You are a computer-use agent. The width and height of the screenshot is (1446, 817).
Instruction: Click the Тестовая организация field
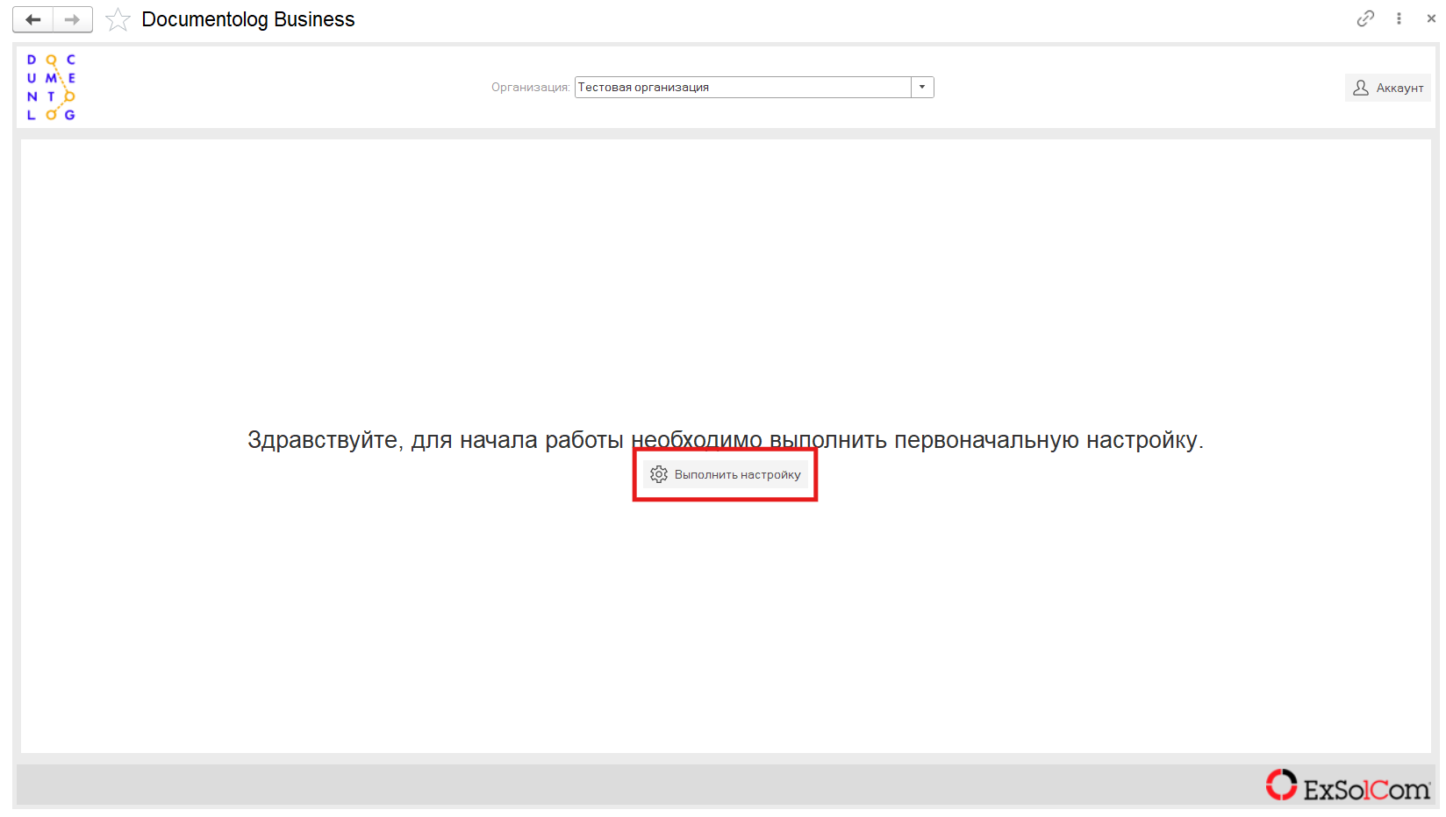[x=743, y=87]
